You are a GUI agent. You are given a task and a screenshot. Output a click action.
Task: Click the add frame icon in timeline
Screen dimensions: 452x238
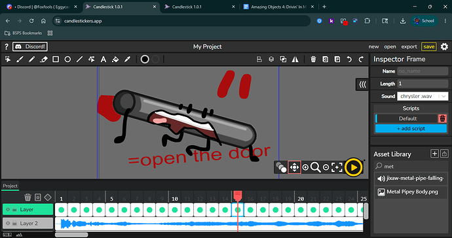38,197
